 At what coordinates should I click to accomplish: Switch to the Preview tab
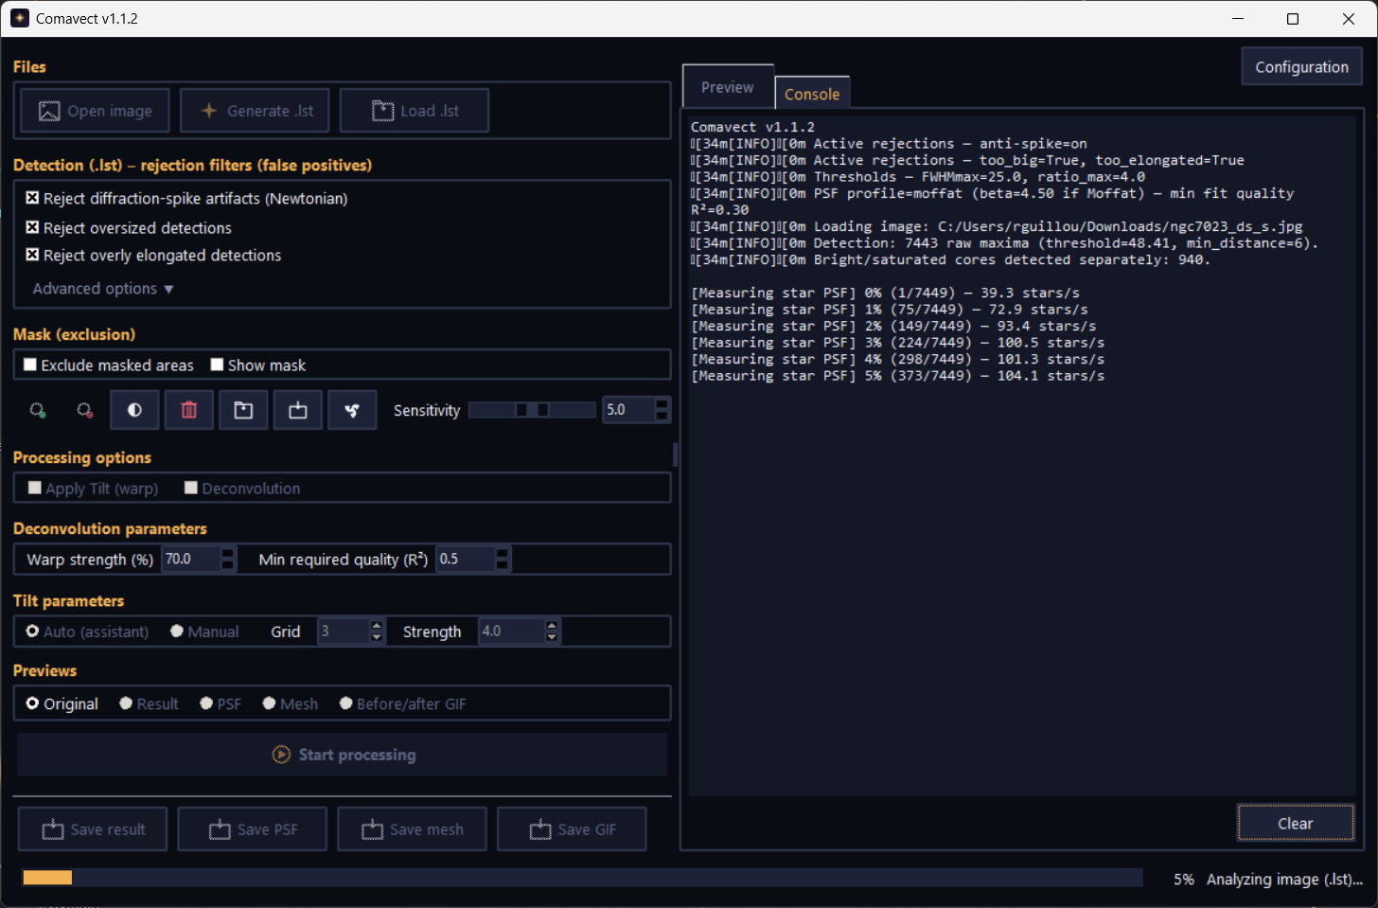[728, 87]
